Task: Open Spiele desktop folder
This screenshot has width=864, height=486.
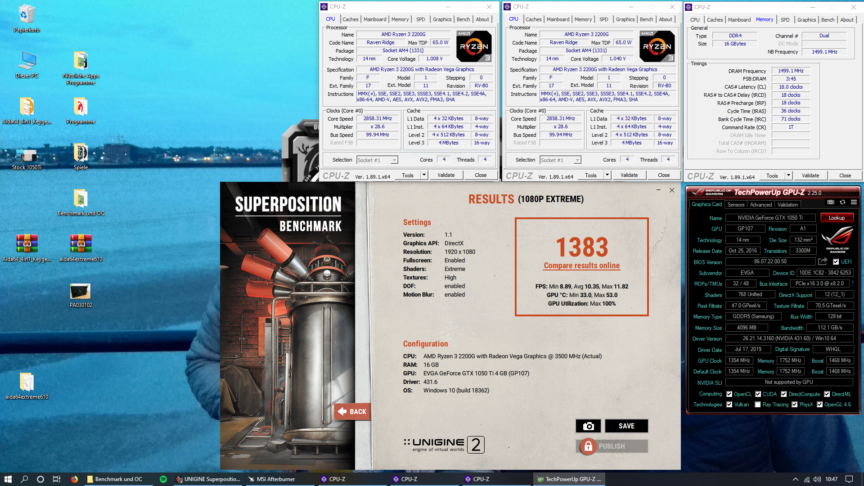Action: (x=81, y=157)
